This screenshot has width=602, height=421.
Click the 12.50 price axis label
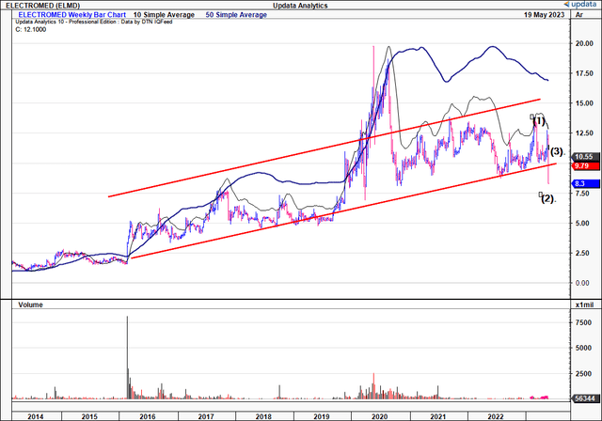[x=584, y=133]
